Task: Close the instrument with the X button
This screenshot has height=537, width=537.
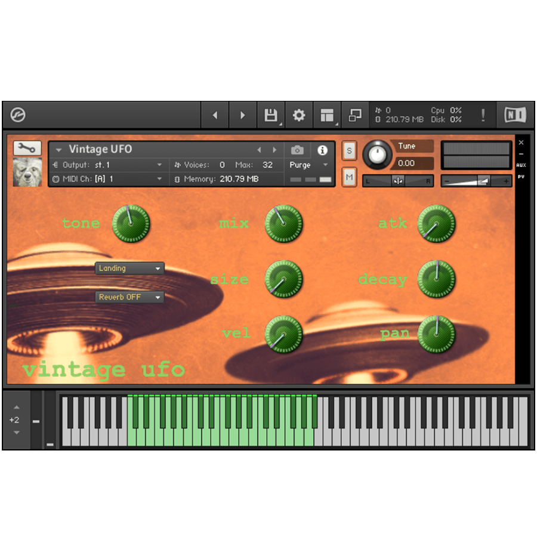Action: click(521, 142)
